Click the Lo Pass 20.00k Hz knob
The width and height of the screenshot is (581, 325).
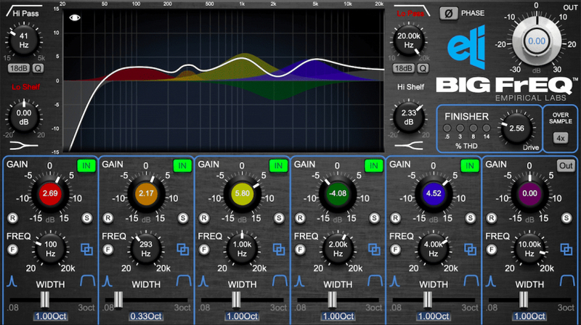(409, 41)
